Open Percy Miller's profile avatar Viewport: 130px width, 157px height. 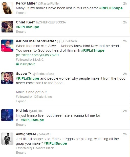pos(7,8)
